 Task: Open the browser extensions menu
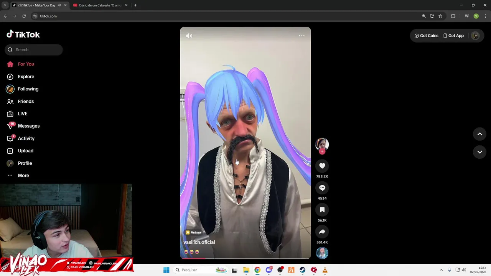tap(453, 16)
